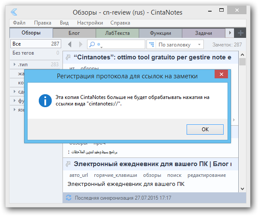259x216 pixels.
Task: Click link icon of Cintanotes ottimo note
Action: [68, 57]
